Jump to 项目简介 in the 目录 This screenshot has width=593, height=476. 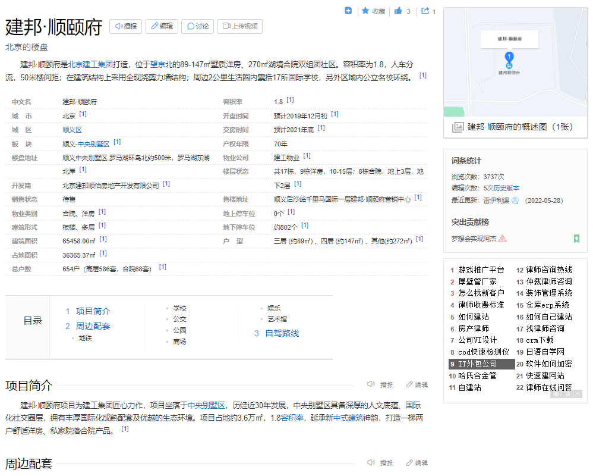click(x=93, y=311)
